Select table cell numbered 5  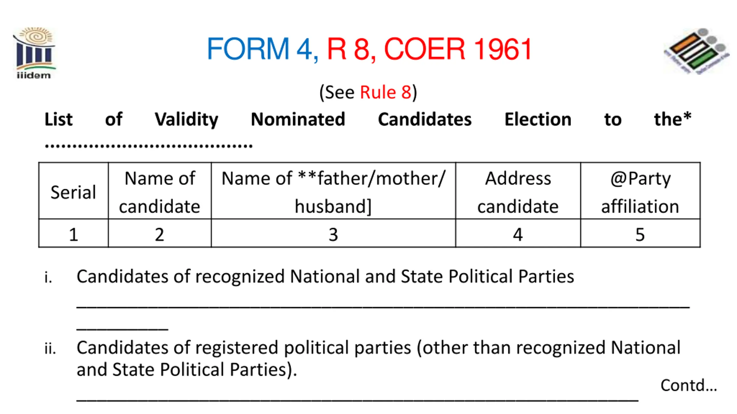point(640,233)
